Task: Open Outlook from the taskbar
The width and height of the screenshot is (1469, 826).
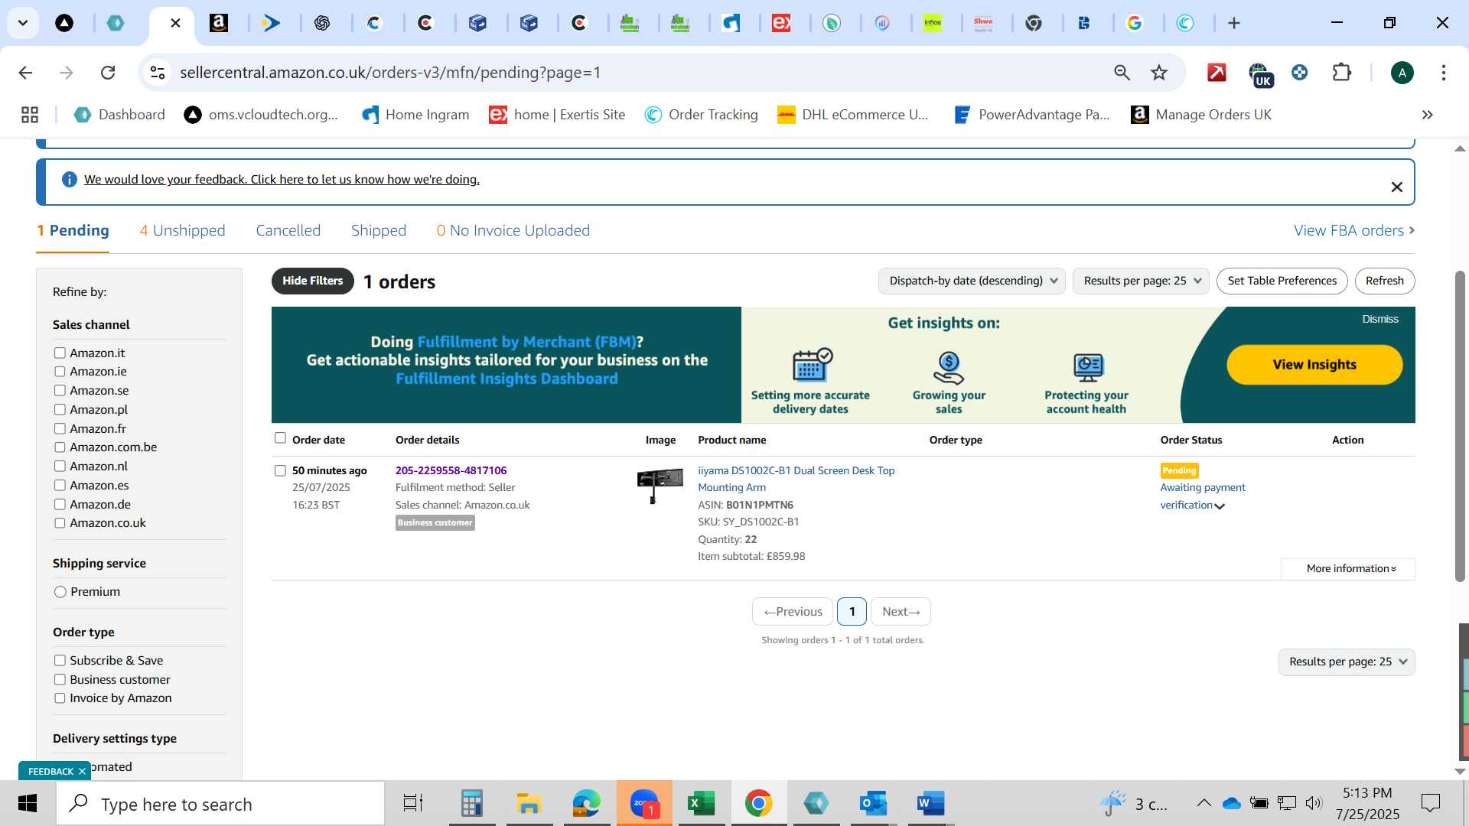Action: (873, 804)
